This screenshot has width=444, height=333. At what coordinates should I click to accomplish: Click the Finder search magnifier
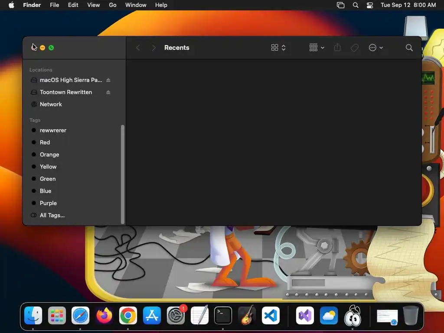click(x=409, y=48)
